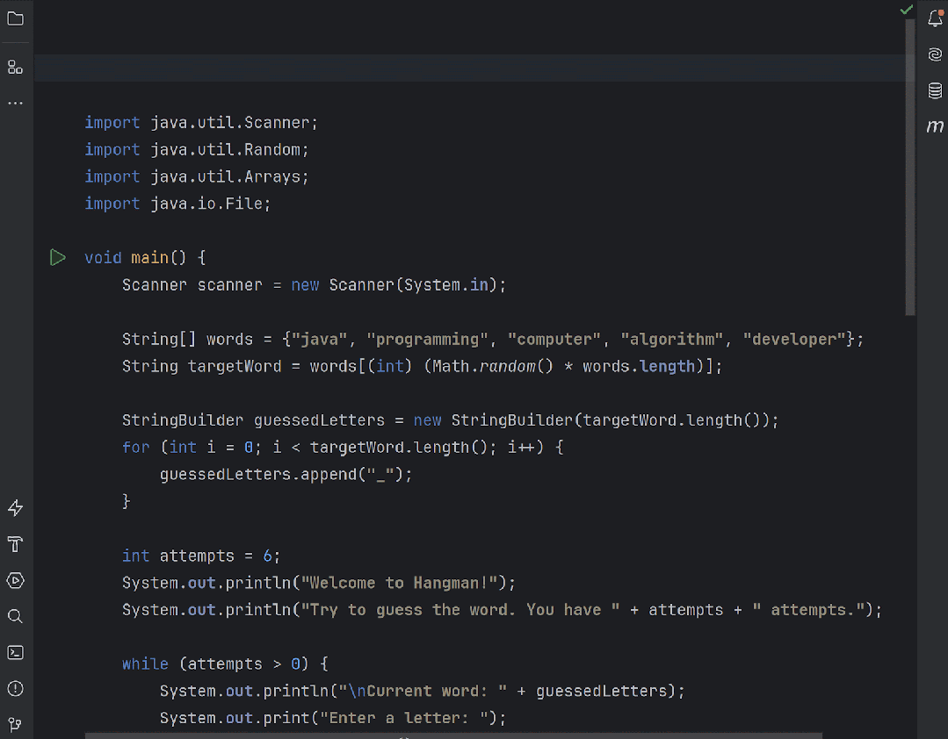948x739 pixels.
Task: Open the Project tool window folder icon
Action: (15, 18)
